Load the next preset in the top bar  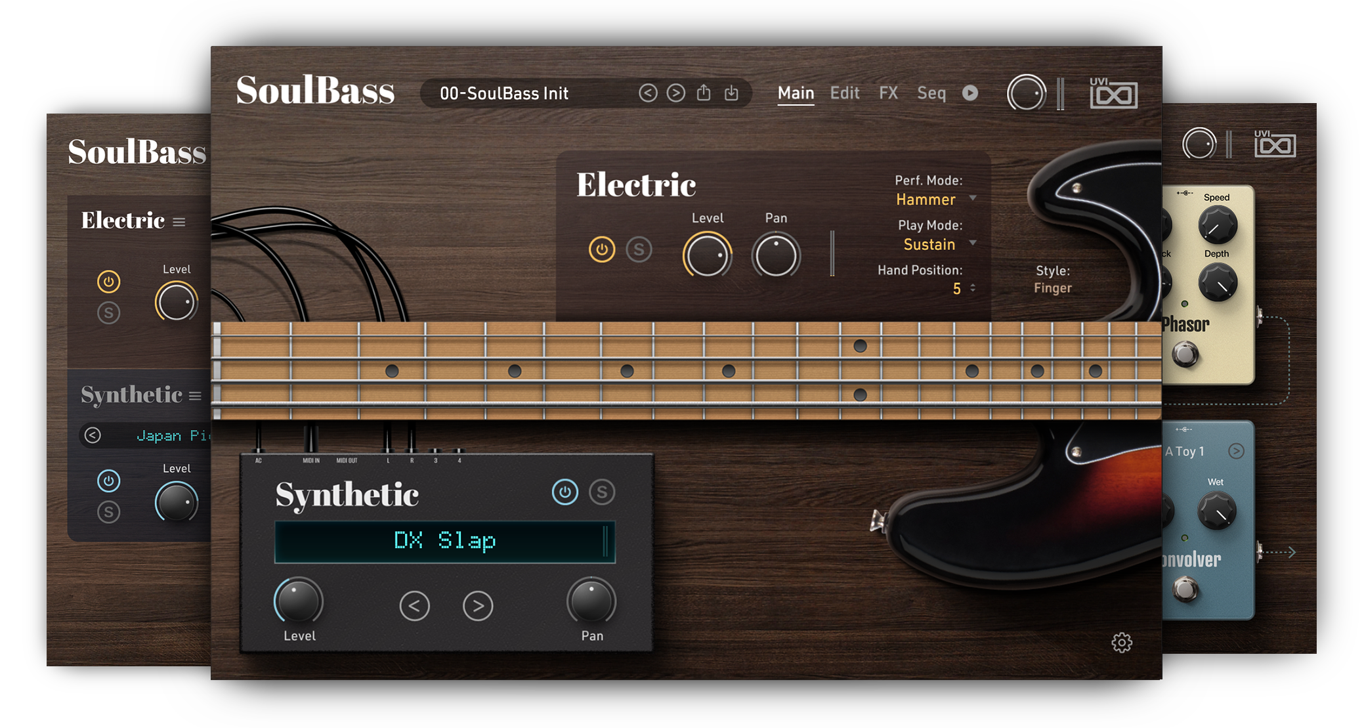click(675, 93)
